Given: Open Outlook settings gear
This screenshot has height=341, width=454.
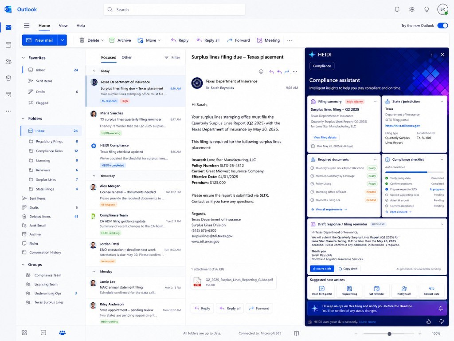Looking at the screenshot, I should coord(412,10).
